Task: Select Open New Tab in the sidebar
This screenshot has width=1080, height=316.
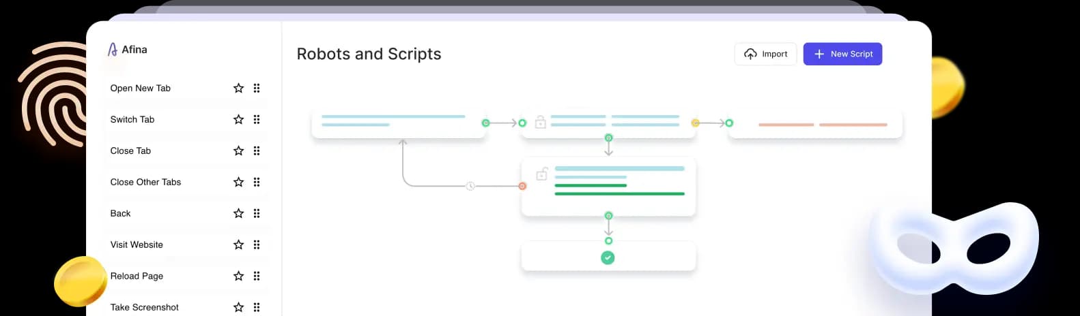Action: pos(141,88)
